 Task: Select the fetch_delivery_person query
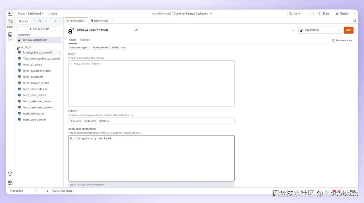[x=39, y=83]
